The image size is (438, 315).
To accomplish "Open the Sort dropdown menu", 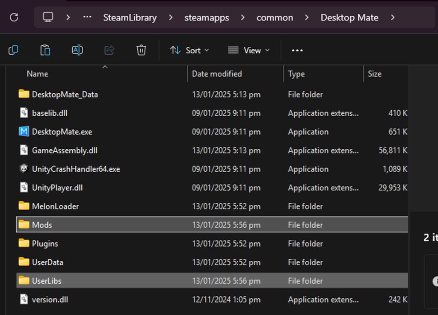I will pyautogui.click(x=189, y=50).
